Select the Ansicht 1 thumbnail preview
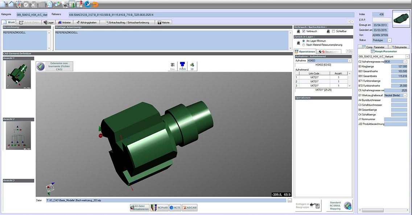412x215 pixels. (x=18, y=75)
